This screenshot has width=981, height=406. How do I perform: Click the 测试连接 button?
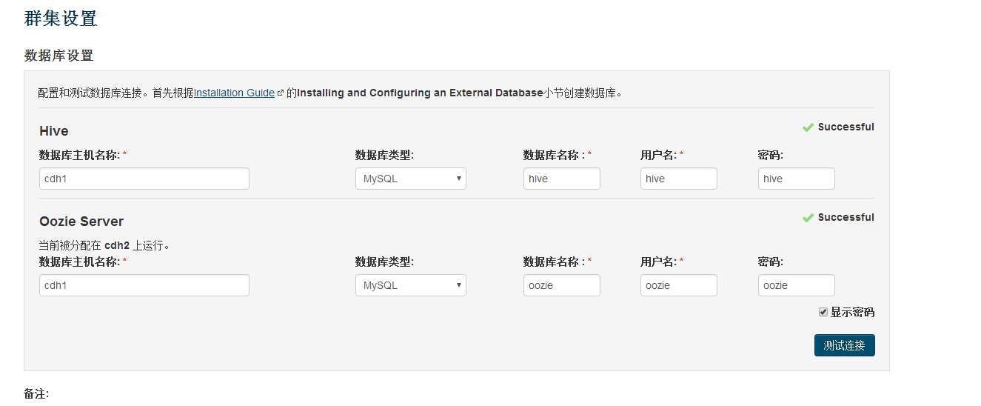click(x=845, y=345)
